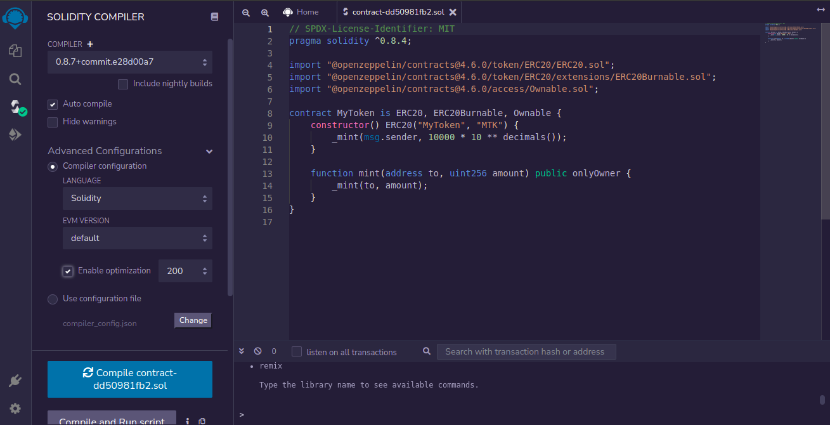Open the Deploy and Run Transactions icon
The image size is (830, 425).
15,134
